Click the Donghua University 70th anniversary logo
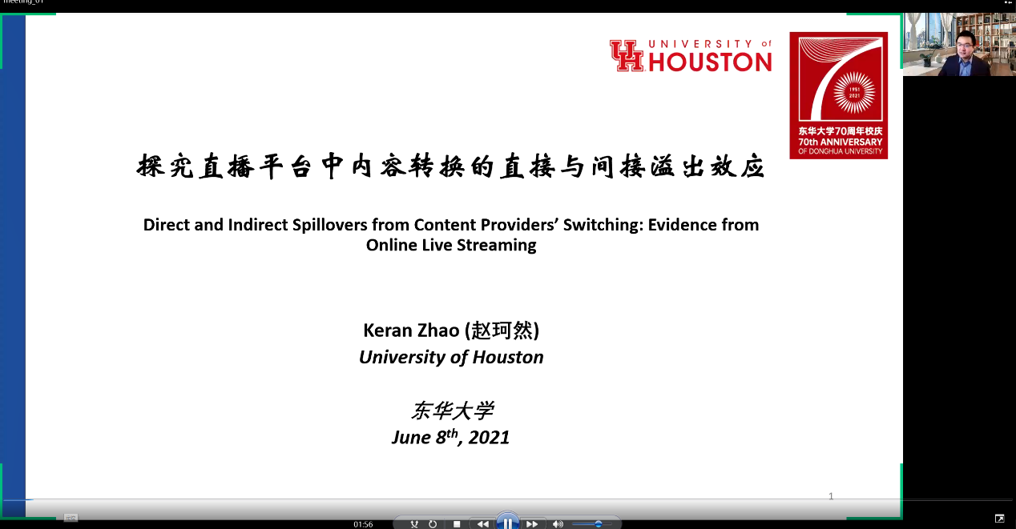Screen dimensions: 1016x529 pyautogui.click(x=838, y=95)
